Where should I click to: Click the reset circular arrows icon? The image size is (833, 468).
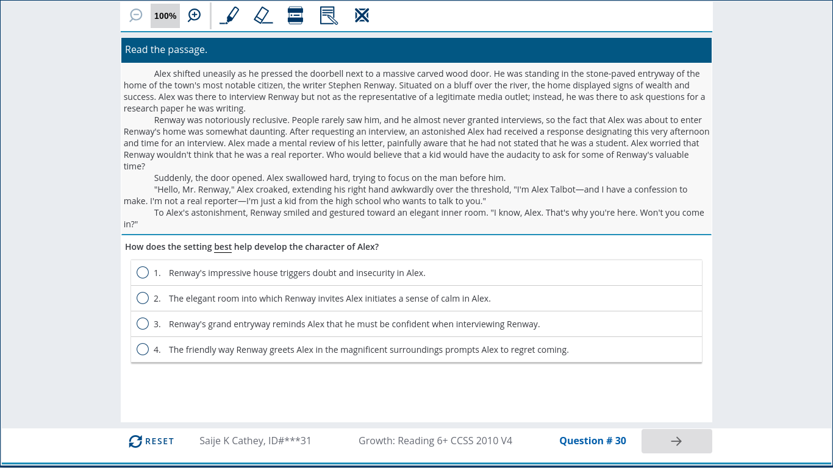pos(135,441)
